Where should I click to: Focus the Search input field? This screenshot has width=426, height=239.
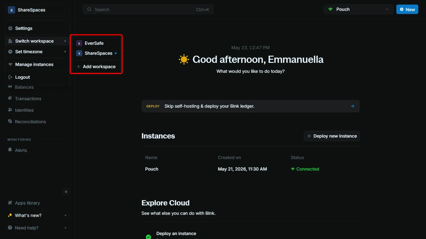[x=148, y=10]
